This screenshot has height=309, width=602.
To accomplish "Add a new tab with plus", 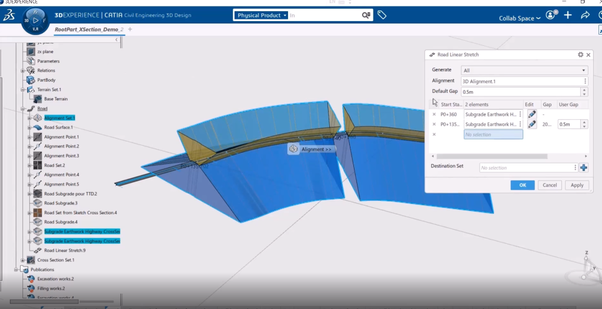I will tap(130, 29).
